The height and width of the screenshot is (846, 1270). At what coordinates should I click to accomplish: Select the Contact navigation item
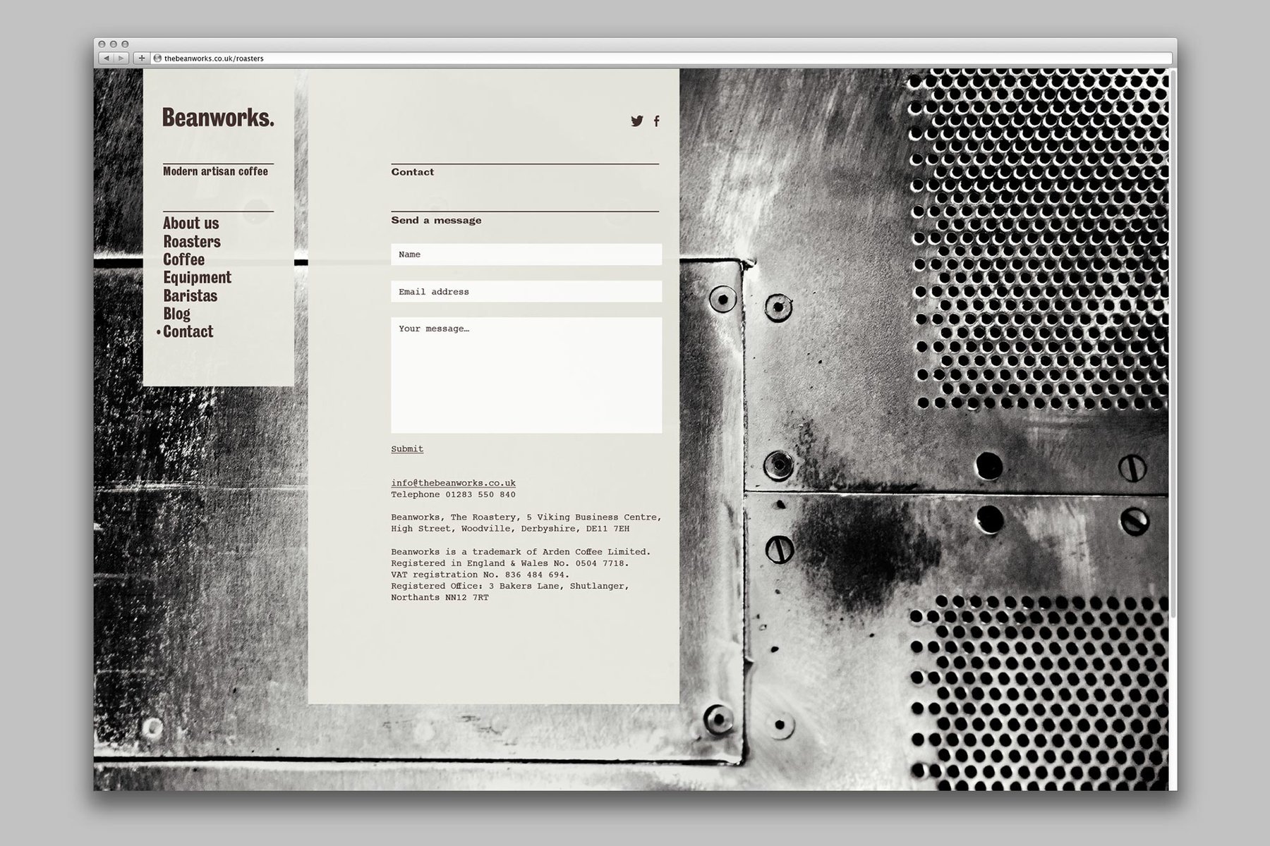(188, 331)
